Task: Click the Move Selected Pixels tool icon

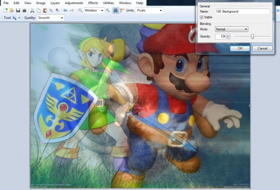Action: 14,18
